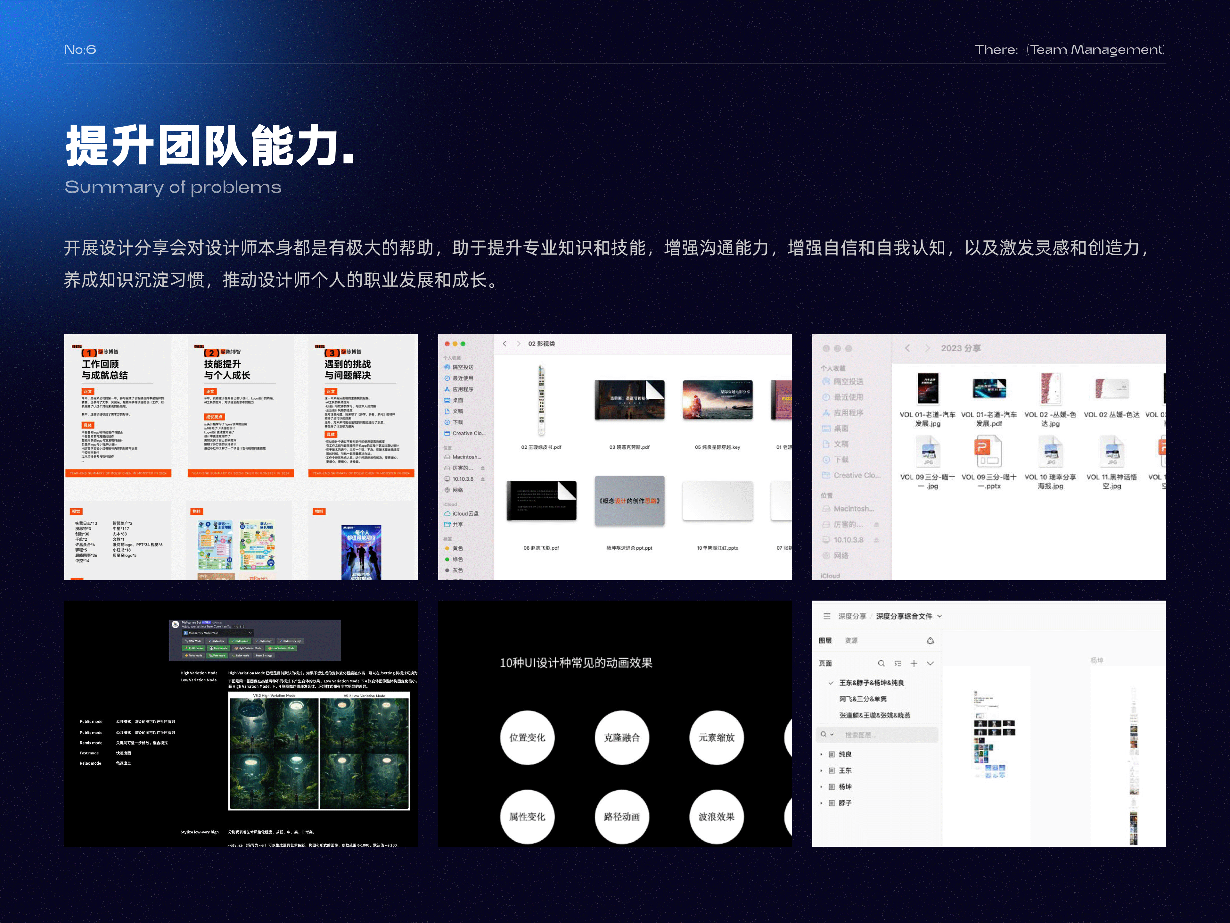
Task: Open 最近使用 in 02 影视类 window sidebar
Action: (x=459, y=378)
